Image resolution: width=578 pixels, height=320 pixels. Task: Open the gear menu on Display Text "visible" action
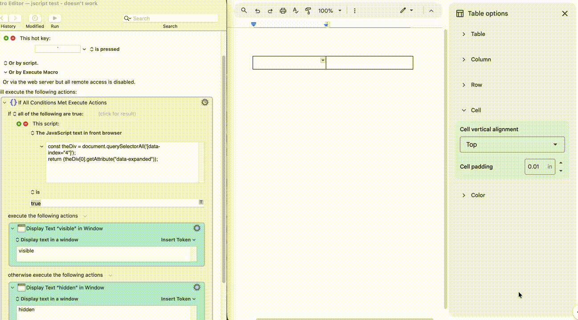197,228
